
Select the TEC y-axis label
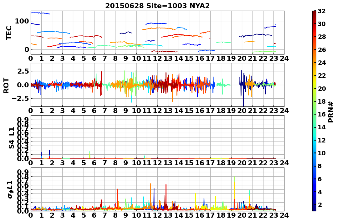tap(9, 33)
